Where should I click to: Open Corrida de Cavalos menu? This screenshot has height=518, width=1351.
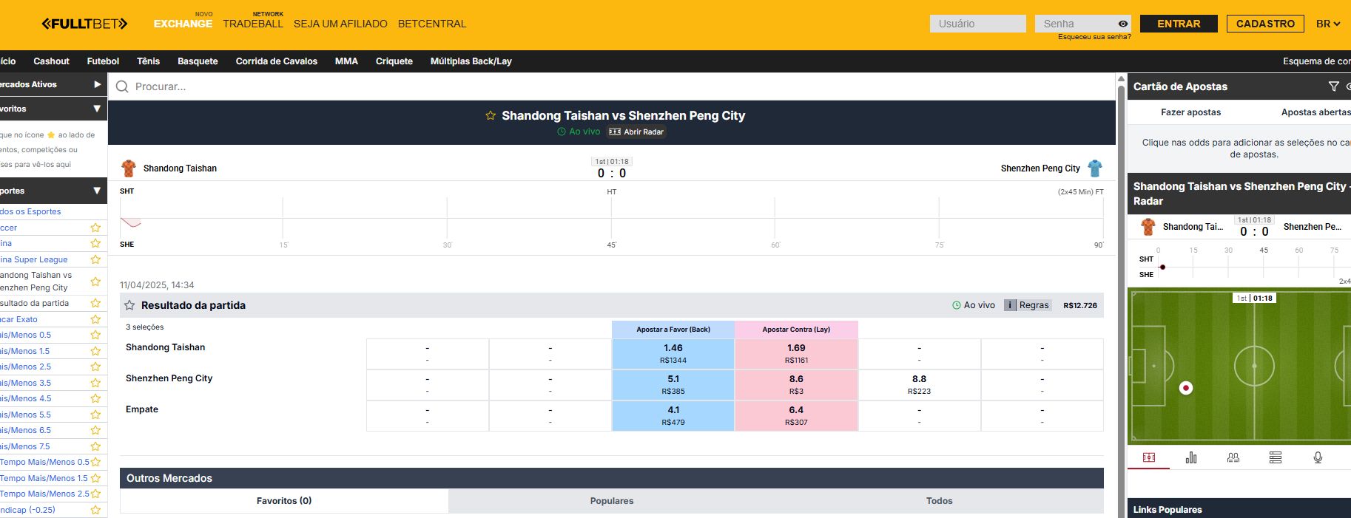(277, 61)
